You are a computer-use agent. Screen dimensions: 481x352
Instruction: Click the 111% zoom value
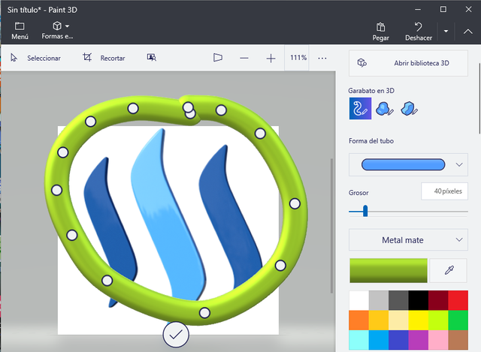tap(298, 58)
